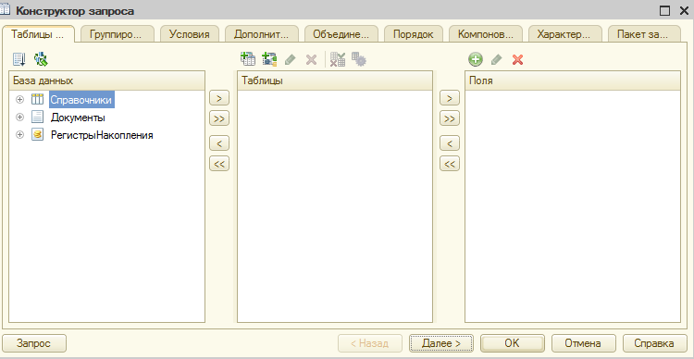Remove the selected field with the < button beside Поля
Viewport: 694px width, 359px height.
tap(450, 143)
